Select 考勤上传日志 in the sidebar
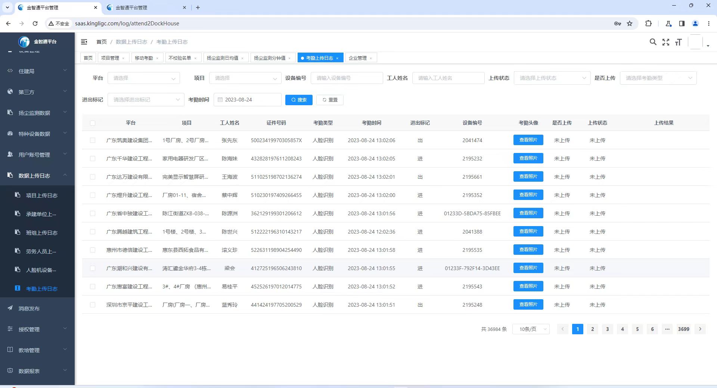 [x=37, y=288]
